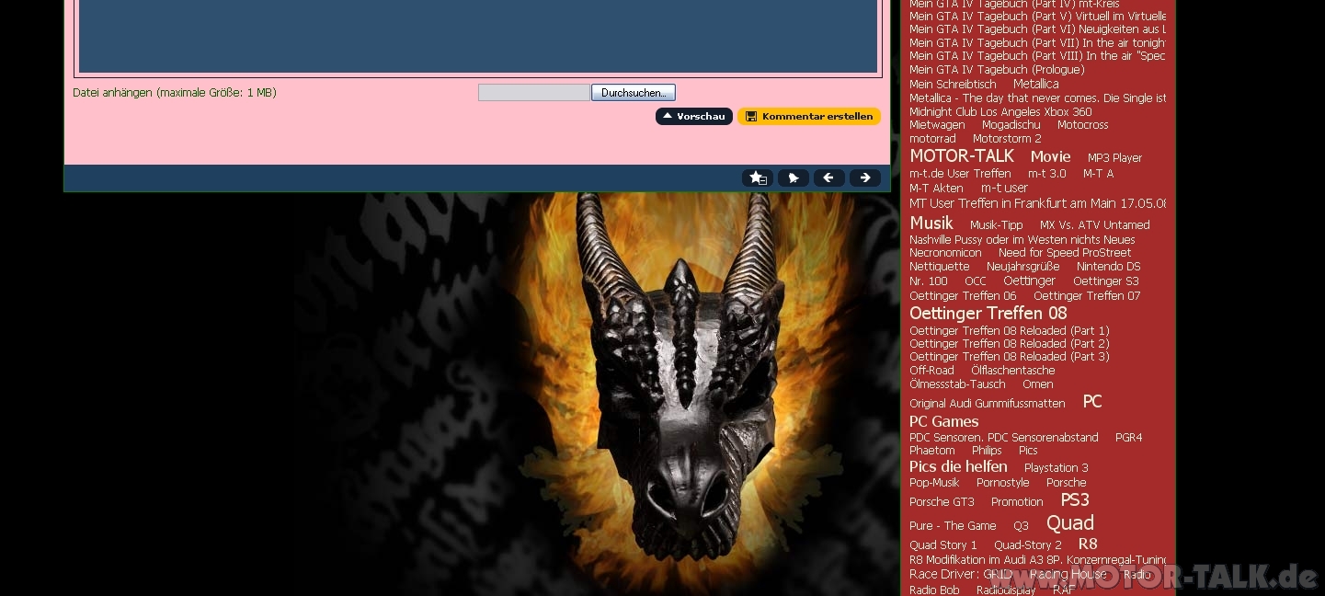Open the m-t.de User Treffen tag
This screenshot has width=1325, height=596.
960,174
